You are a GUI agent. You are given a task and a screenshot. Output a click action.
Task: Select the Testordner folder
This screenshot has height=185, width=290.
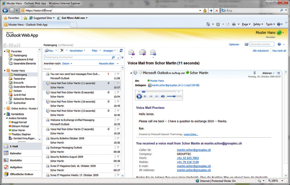[19, 79]
